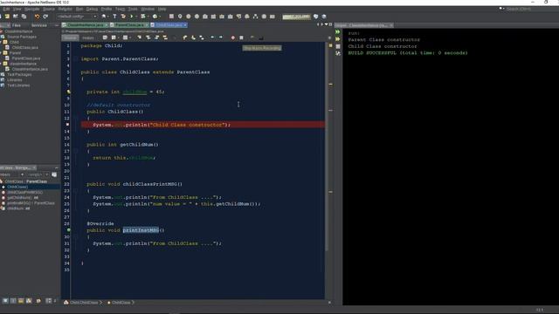Click the Profile Project icon

(x=155, y=17)
